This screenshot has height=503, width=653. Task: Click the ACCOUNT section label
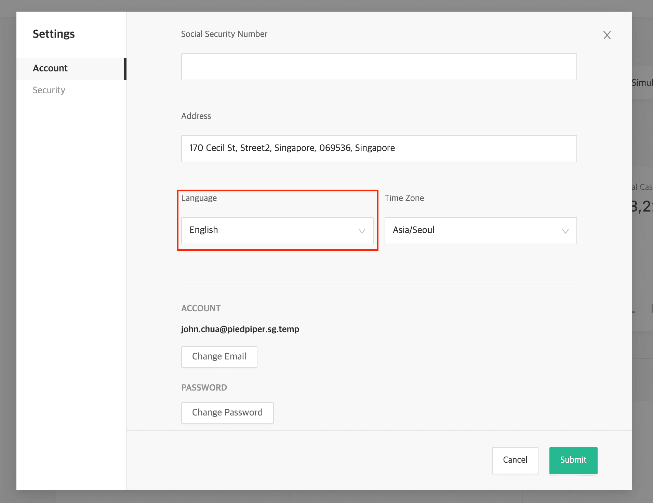click(201, 308)
